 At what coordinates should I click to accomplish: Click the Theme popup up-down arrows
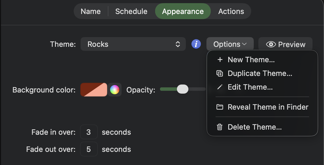pyautogui.click(x=178, y=44)
